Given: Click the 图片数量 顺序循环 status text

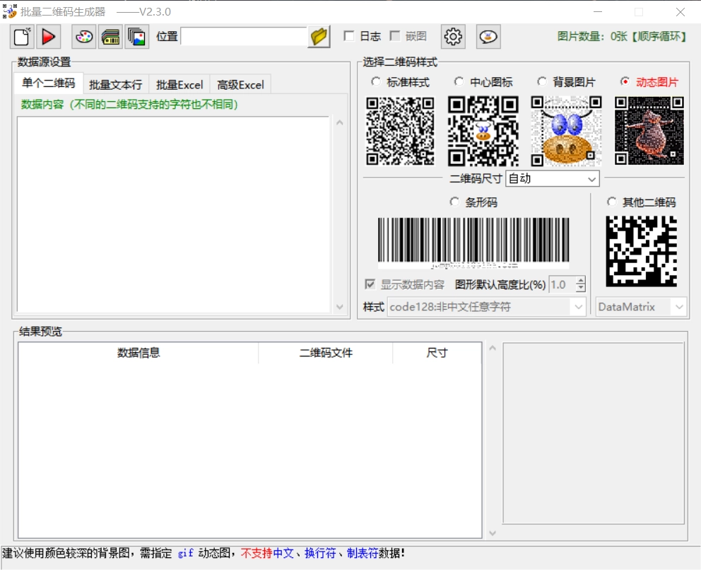Looking at the screenshot, I should (623, 36).
